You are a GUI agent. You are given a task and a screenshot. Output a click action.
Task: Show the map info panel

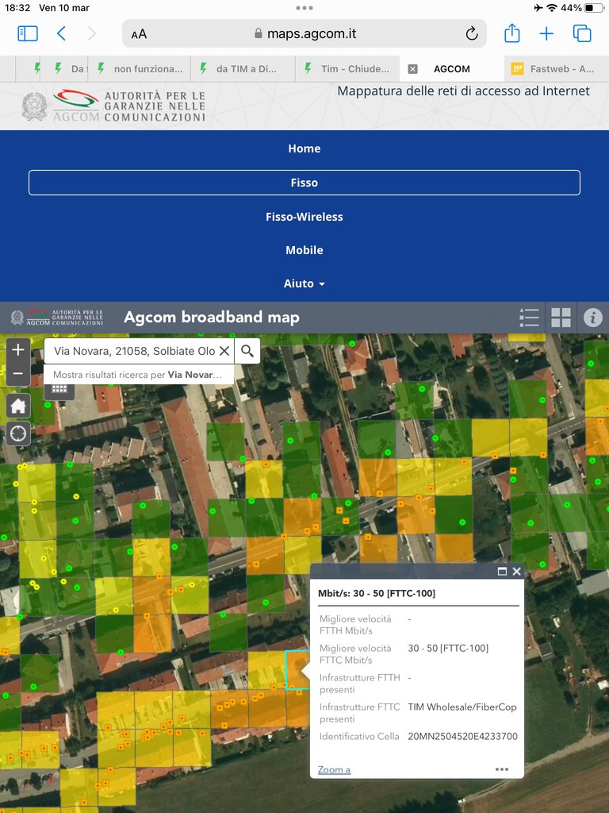coord(593,318)
